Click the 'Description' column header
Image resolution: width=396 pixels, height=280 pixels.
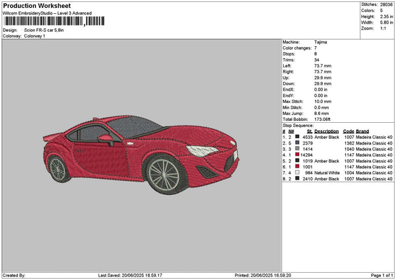tap(326, 131)
